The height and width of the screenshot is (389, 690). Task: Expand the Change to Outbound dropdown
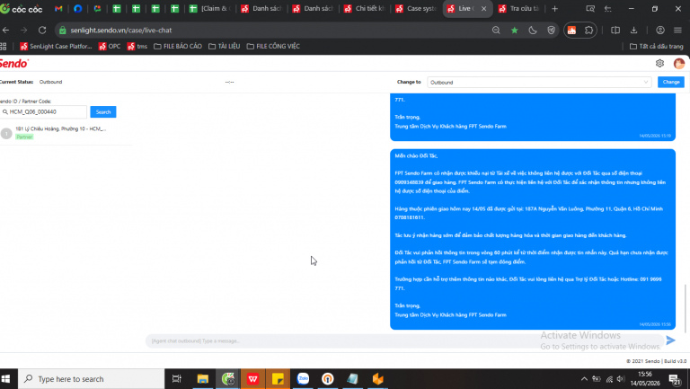click(539, 83)
